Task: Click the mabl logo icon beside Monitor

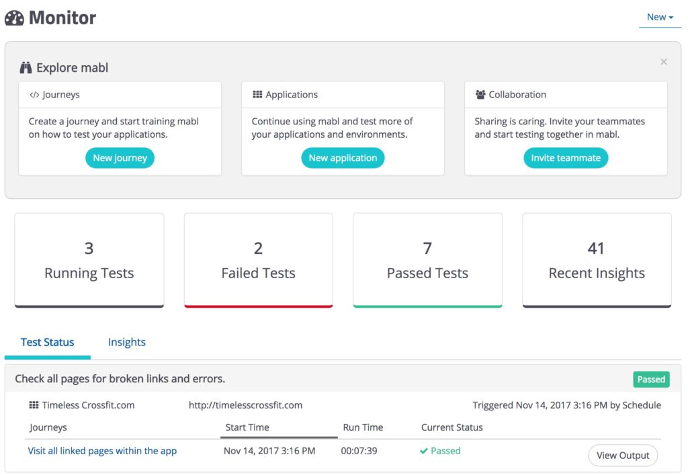Action: pyautogui.click(x=15, y=18)
